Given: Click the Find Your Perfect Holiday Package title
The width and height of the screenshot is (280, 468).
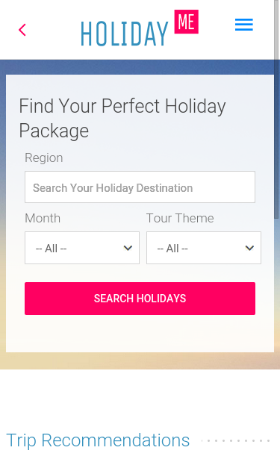Looking at the screenshot, I should (122, 118).
